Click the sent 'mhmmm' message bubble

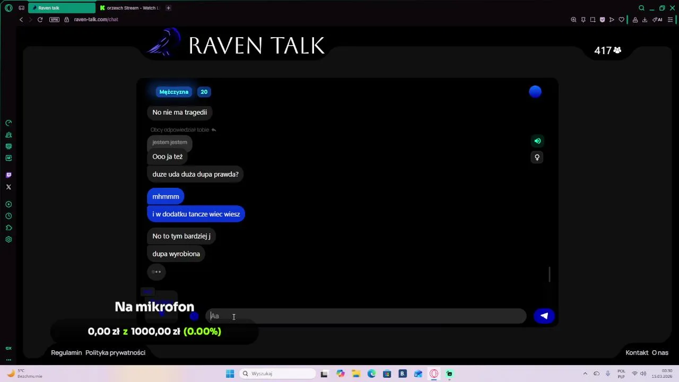click(x=166, y=197)
